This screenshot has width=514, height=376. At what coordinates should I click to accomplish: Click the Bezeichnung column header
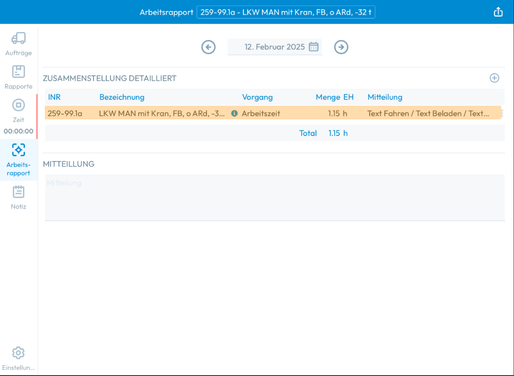click(122, 97)
